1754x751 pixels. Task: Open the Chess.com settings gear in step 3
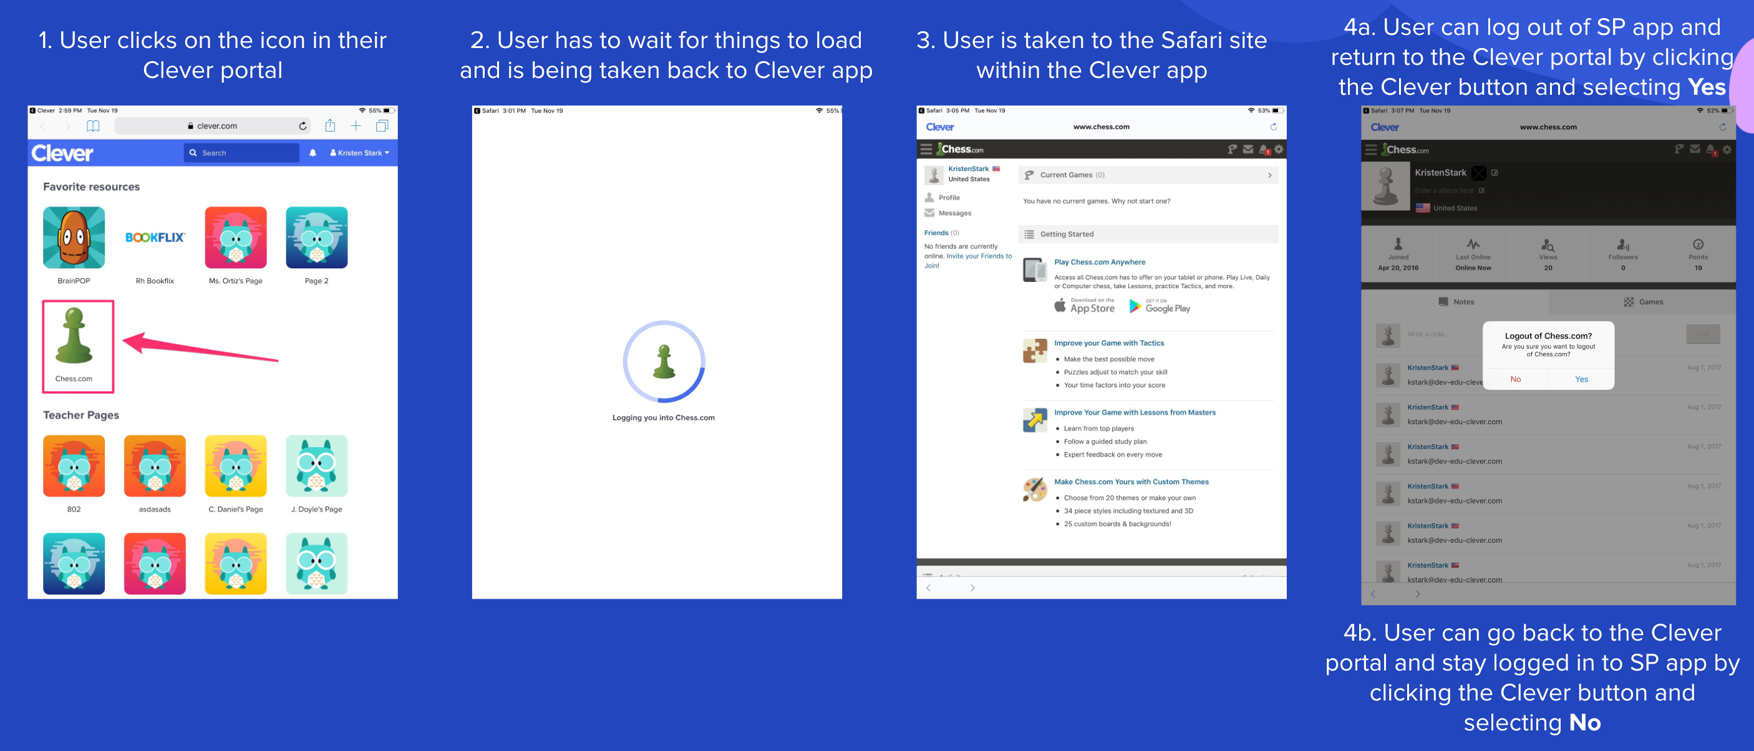pos(1279,149)
